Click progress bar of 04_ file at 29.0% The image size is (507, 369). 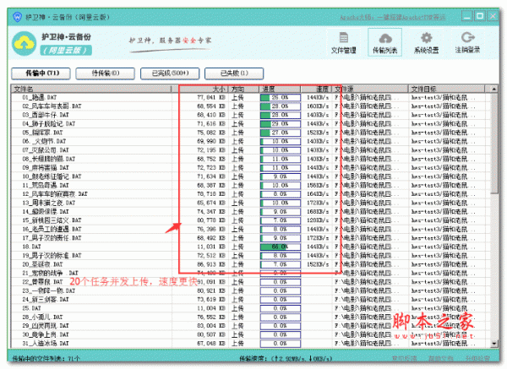(281, 124)
